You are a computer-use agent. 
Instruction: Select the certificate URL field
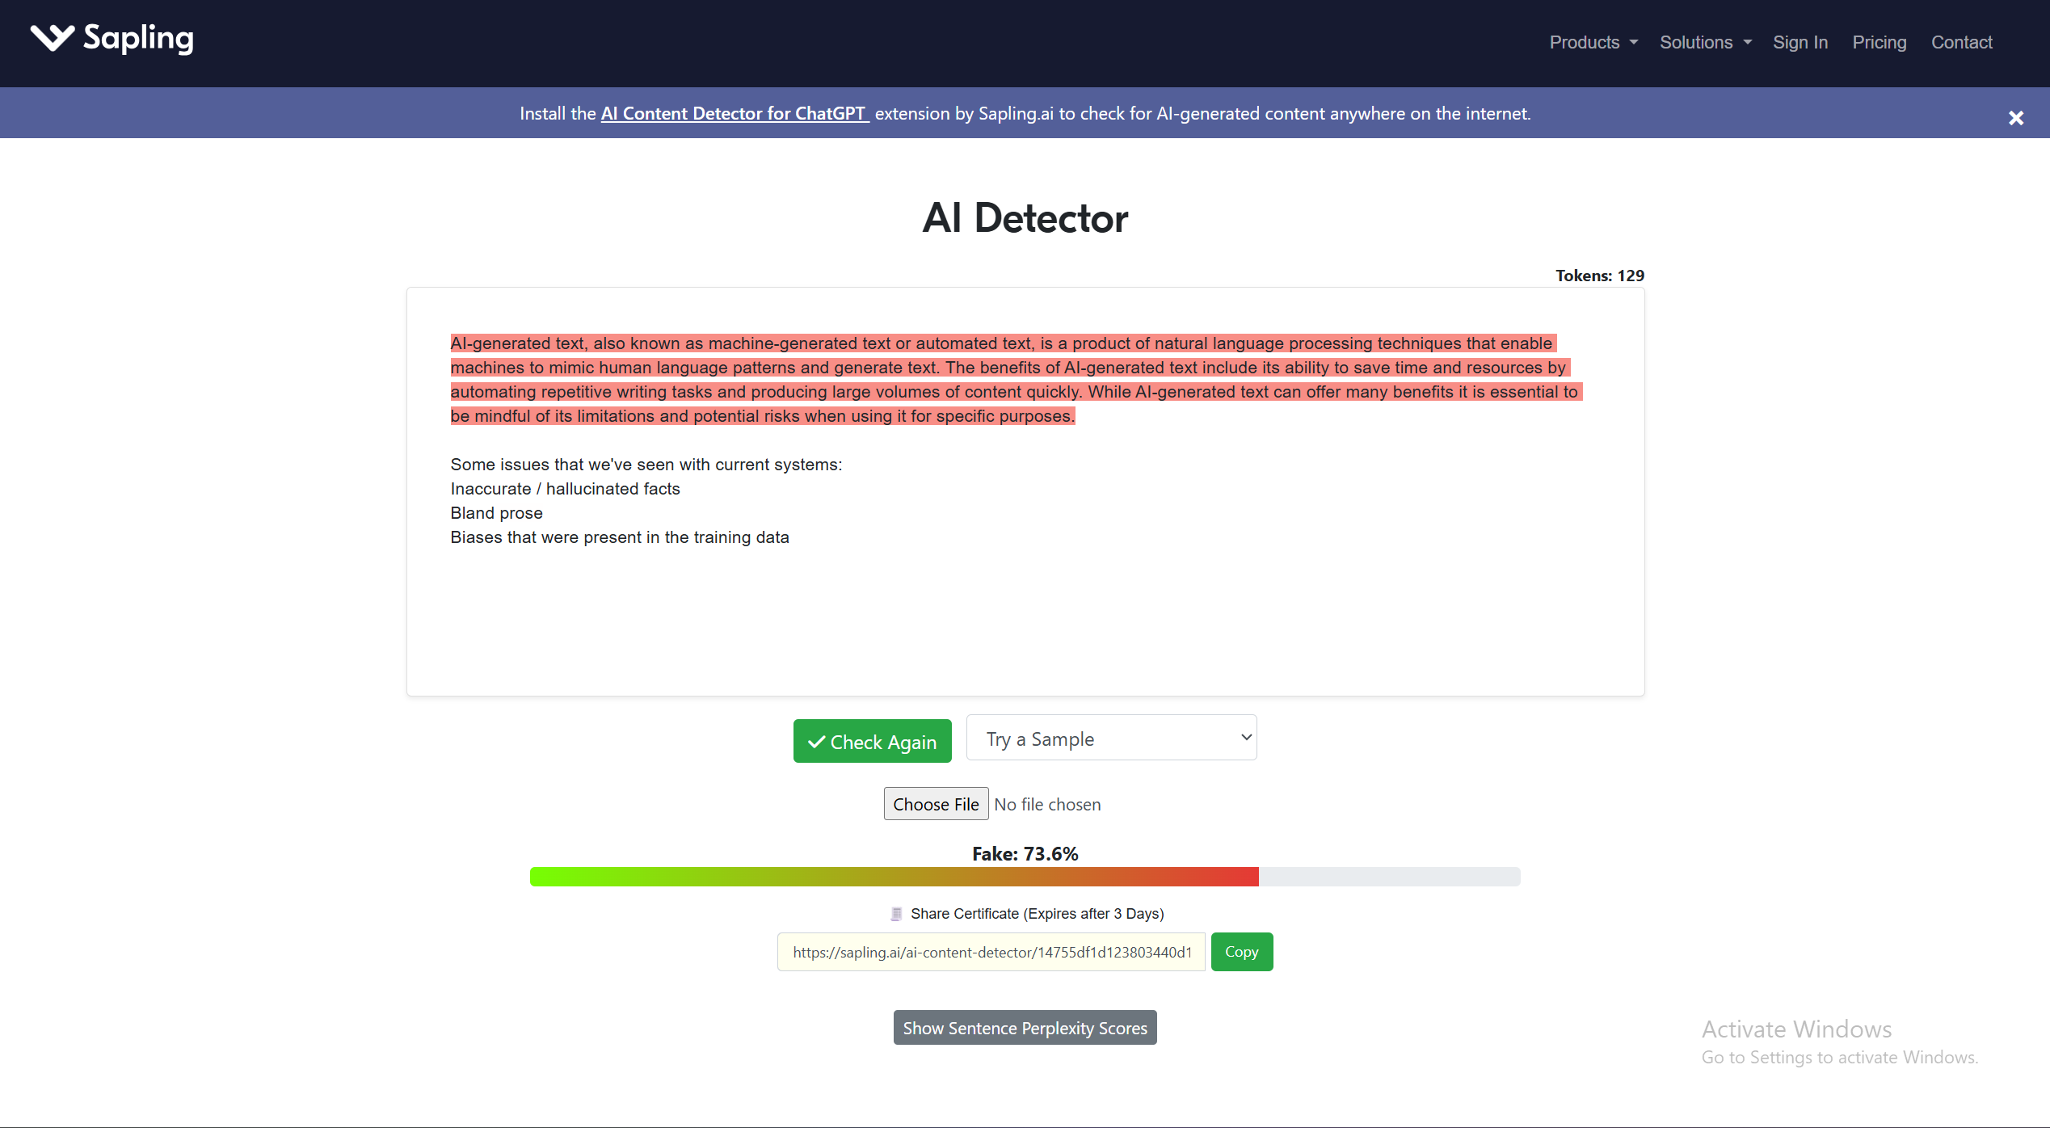[x=991, y=952]
